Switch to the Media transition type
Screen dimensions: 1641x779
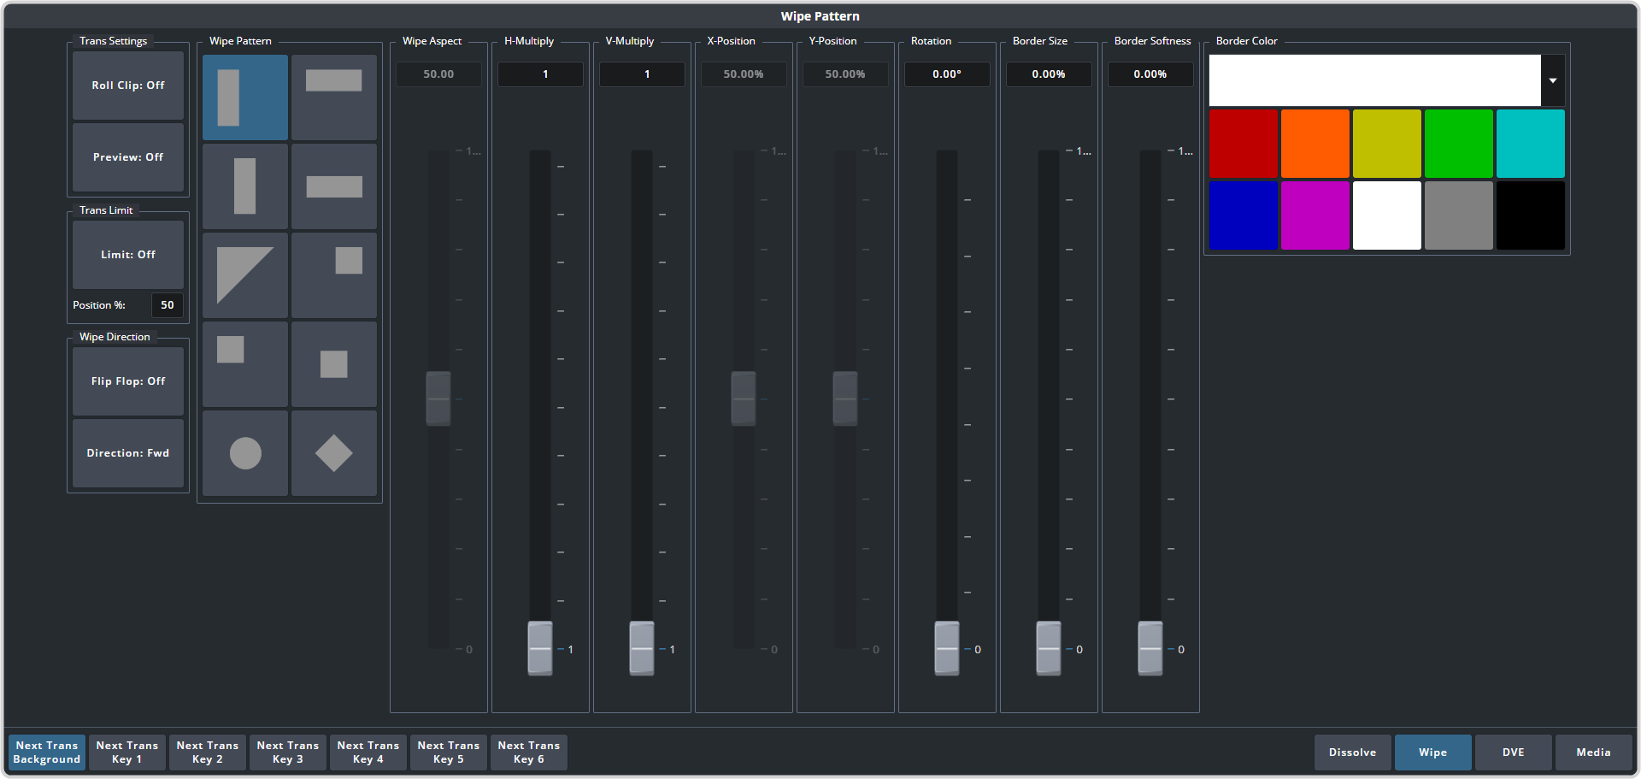[x=1594, y=752]
